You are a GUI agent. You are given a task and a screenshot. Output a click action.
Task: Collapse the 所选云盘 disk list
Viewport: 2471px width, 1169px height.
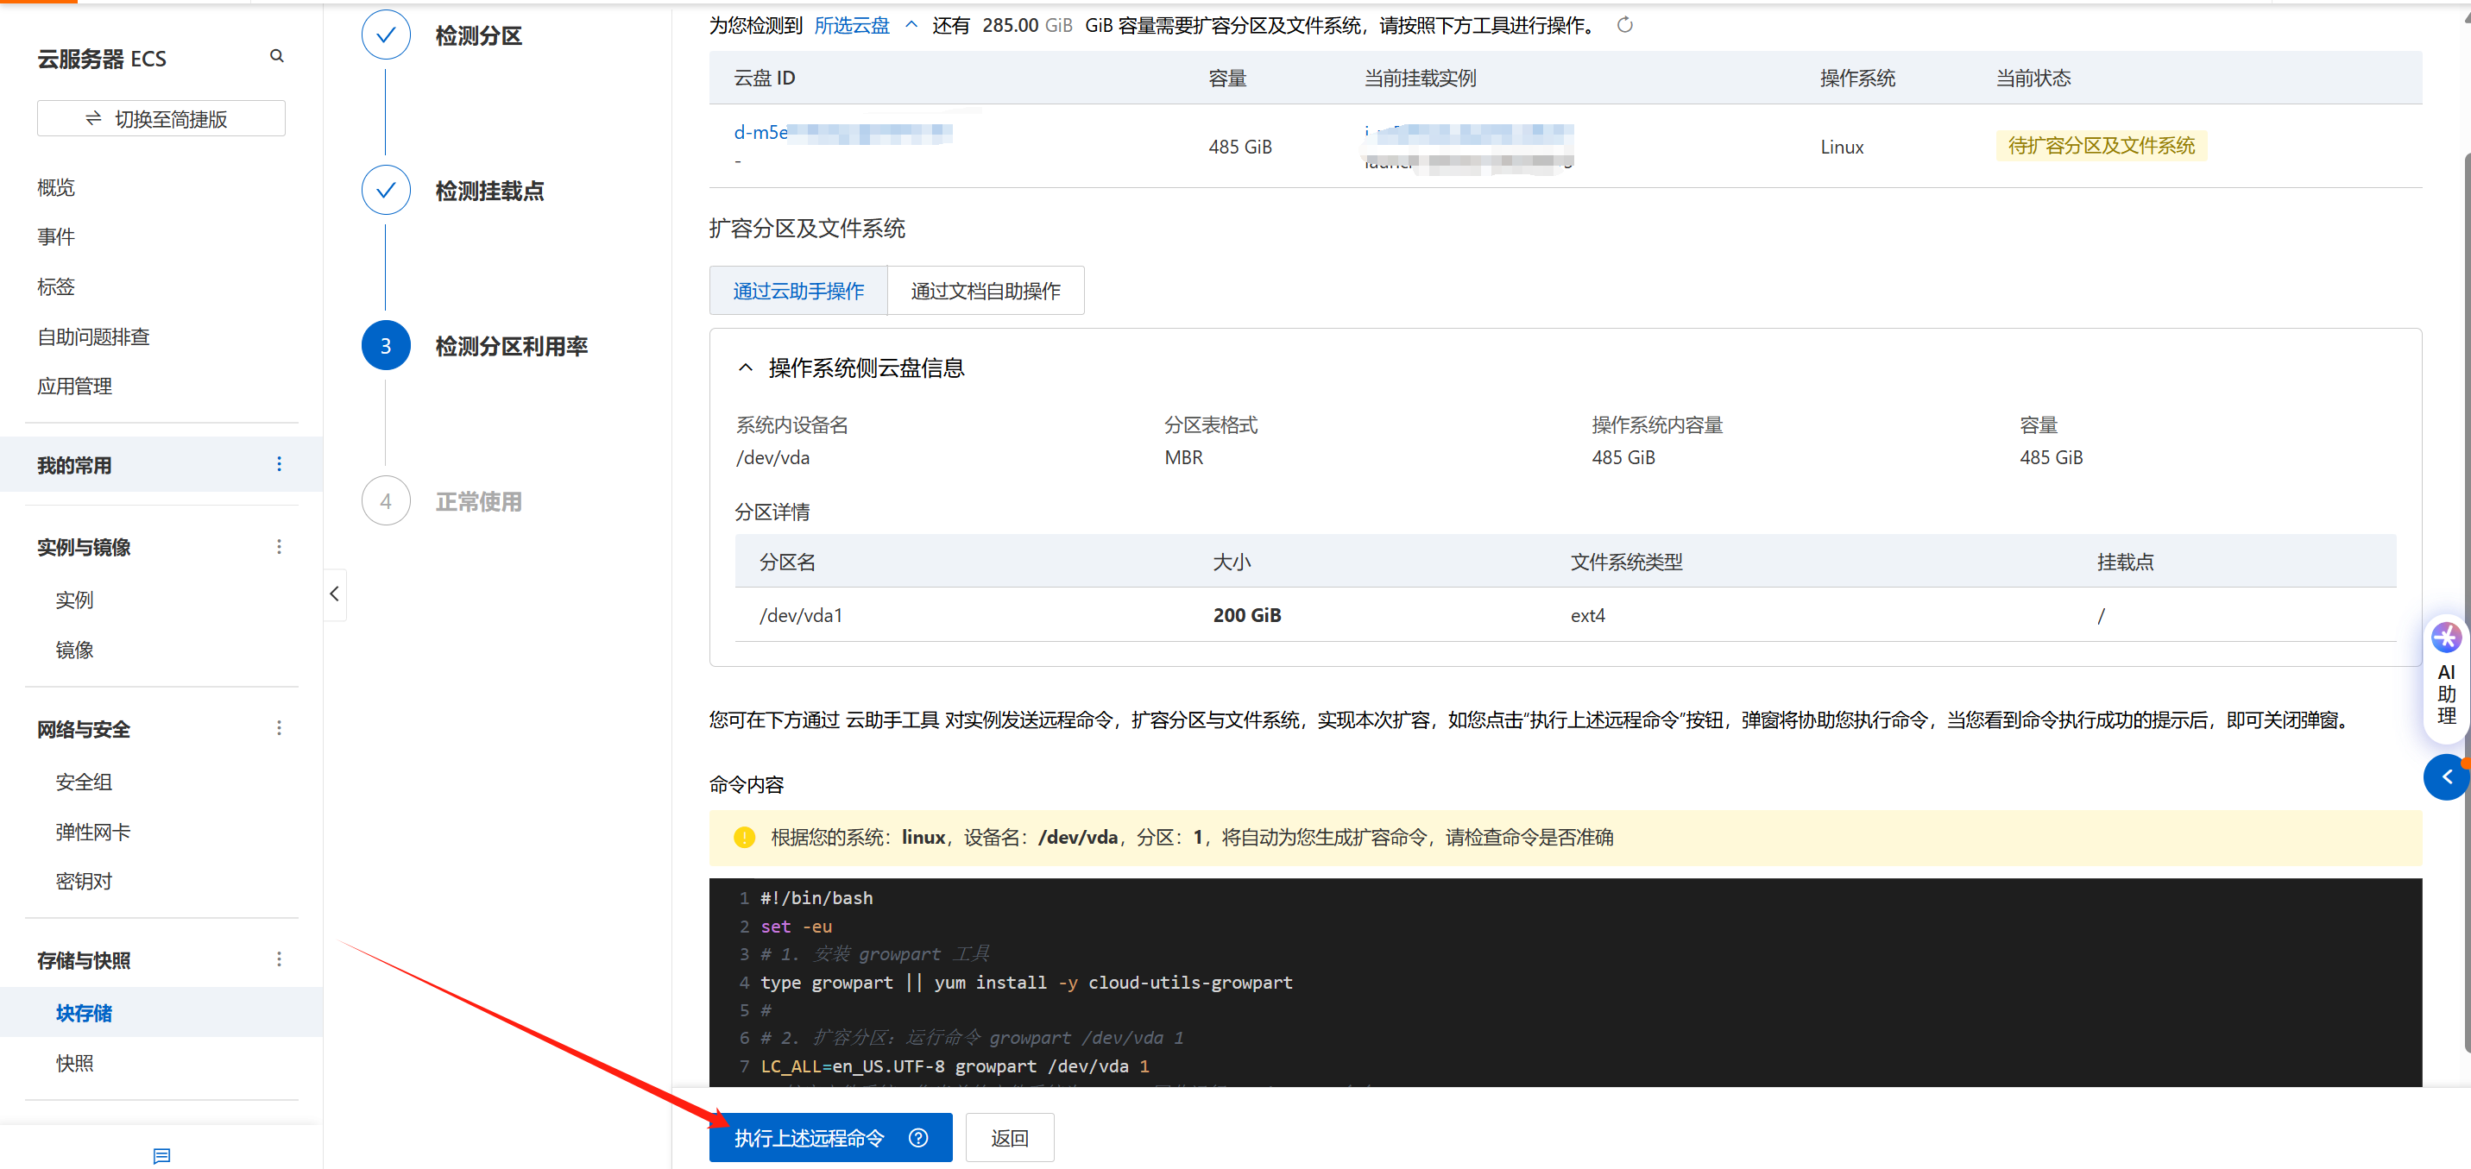tap(911, 25)
